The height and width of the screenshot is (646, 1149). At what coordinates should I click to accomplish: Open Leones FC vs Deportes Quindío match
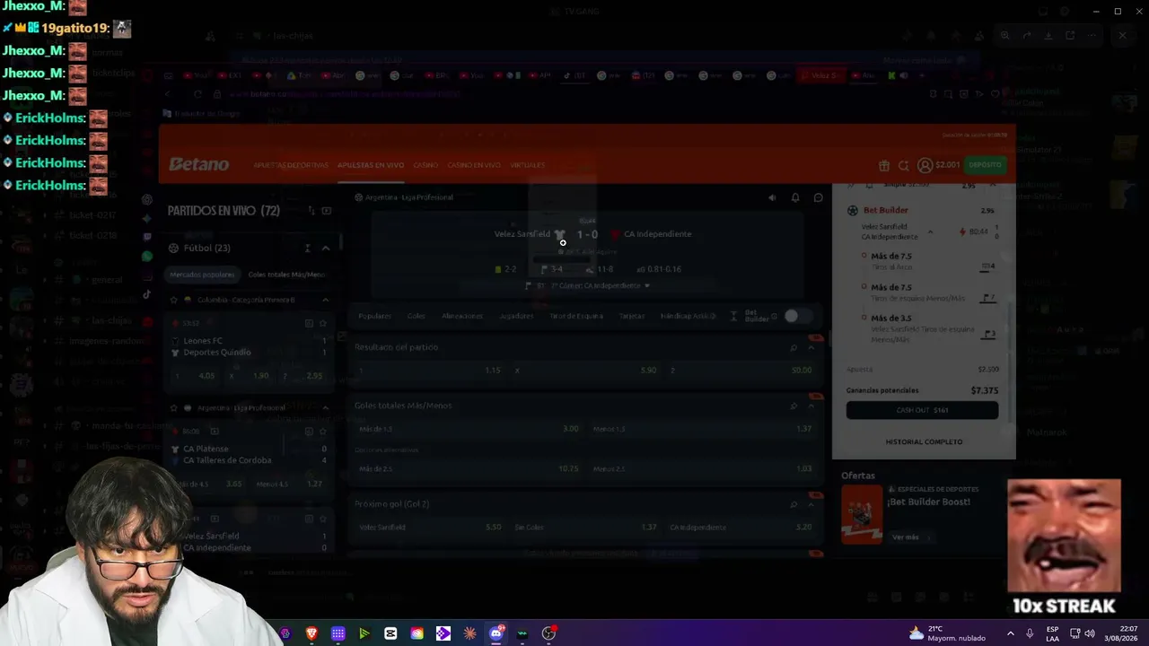[x=247, y=346]
